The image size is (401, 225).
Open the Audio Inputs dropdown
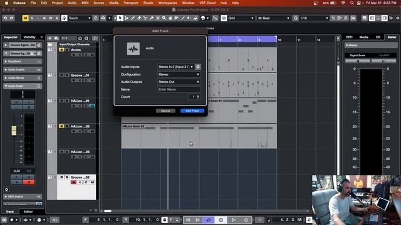[x=175, y=67]
